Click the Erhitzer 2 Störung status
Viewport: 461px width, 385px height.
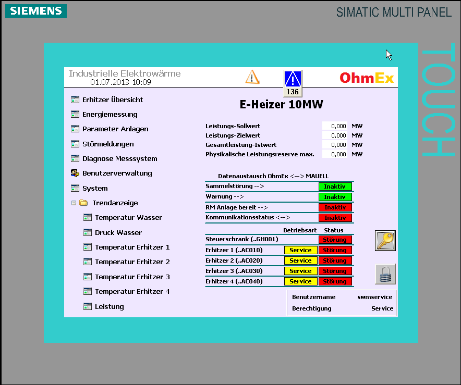click(335, 260)
